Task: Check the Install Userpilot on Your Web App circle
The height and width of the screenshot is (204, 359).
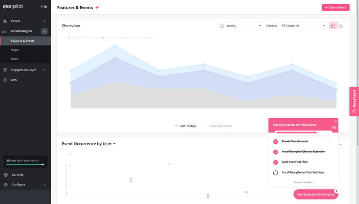Action: [x=276, y=173]
